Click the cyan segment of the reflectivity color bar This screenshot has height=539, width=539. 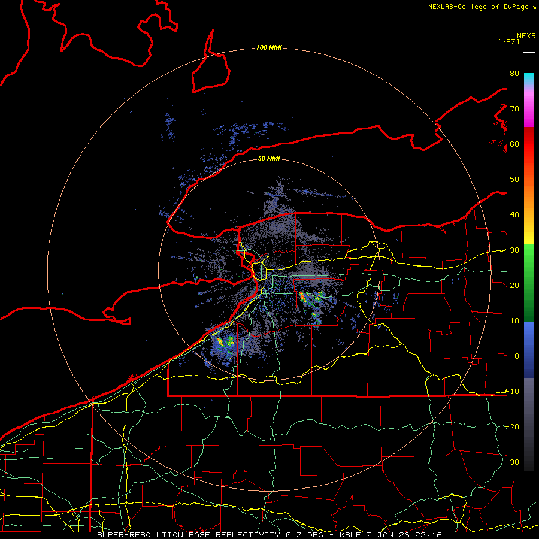tap(529, 79)
